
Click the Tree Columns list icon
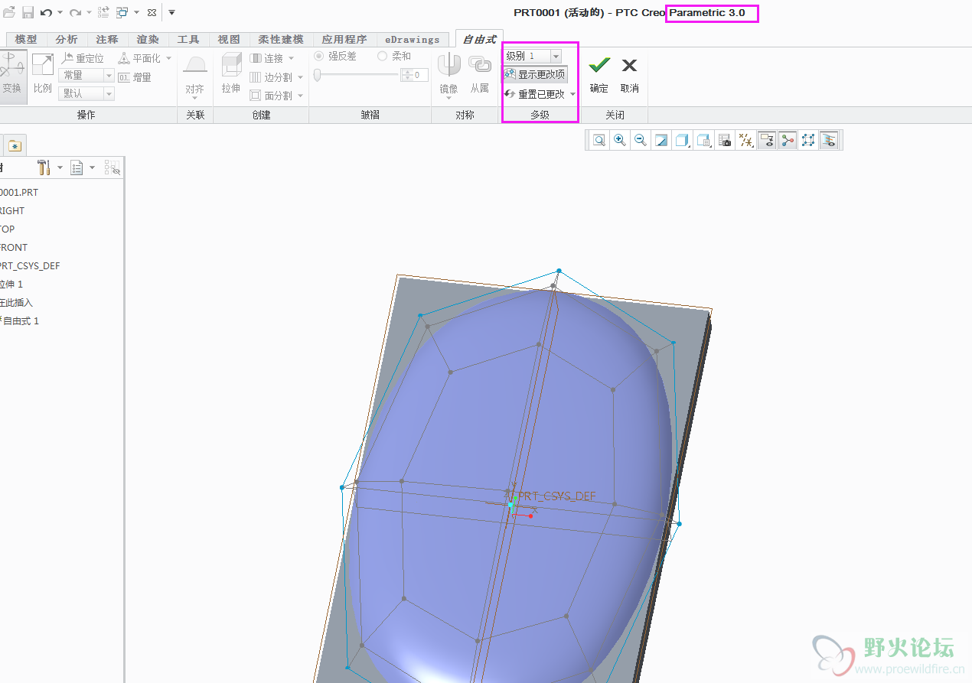click(x=77, y=167)
